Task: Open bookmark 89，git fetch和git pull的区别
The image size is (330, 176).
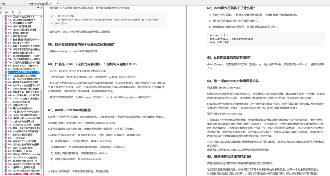Action: (x=23, y=161)
